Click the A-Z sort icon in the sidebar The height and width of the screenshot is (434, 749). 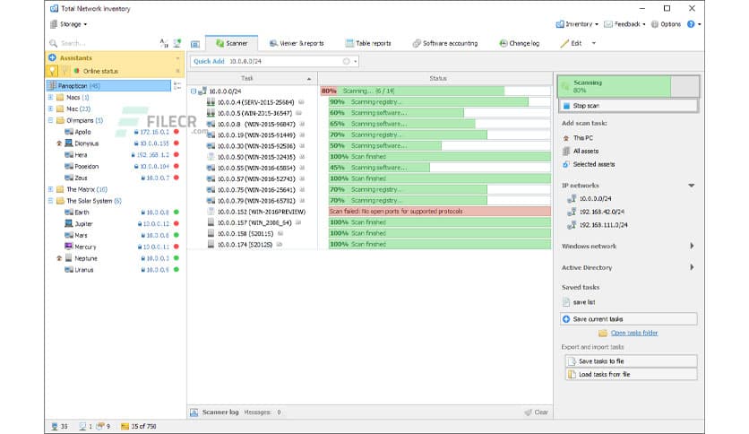click(x=164, y=43)
